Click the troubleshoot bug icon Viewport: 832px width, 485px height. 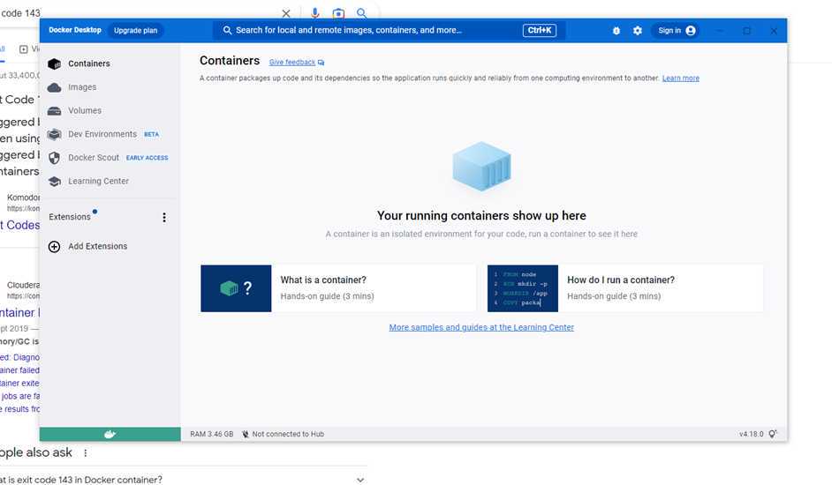coord(616,31)
